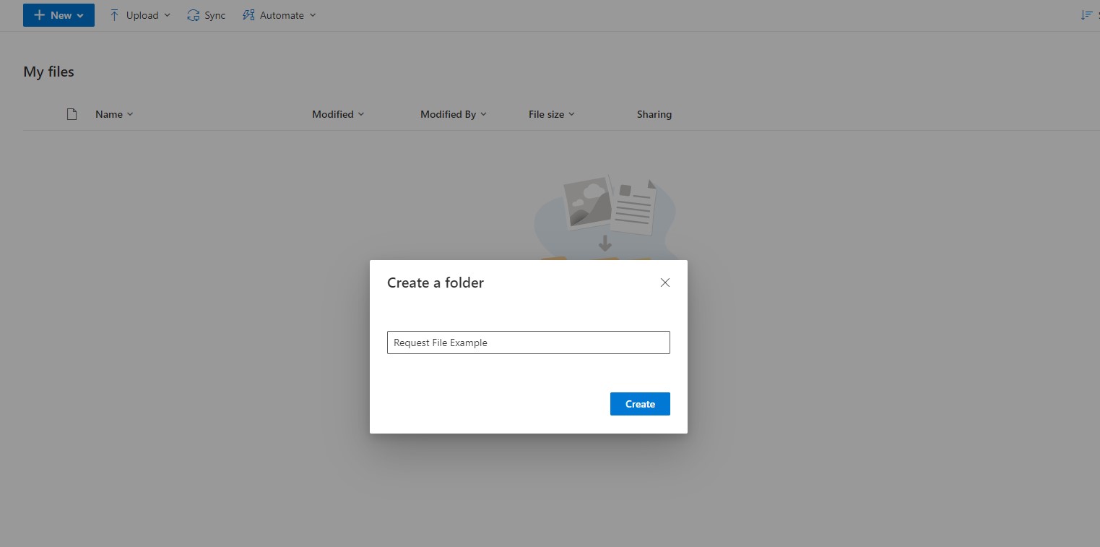Click the Sync label in the toolbar
This screenshot has width=1100, height=547.
pos(214,14)
